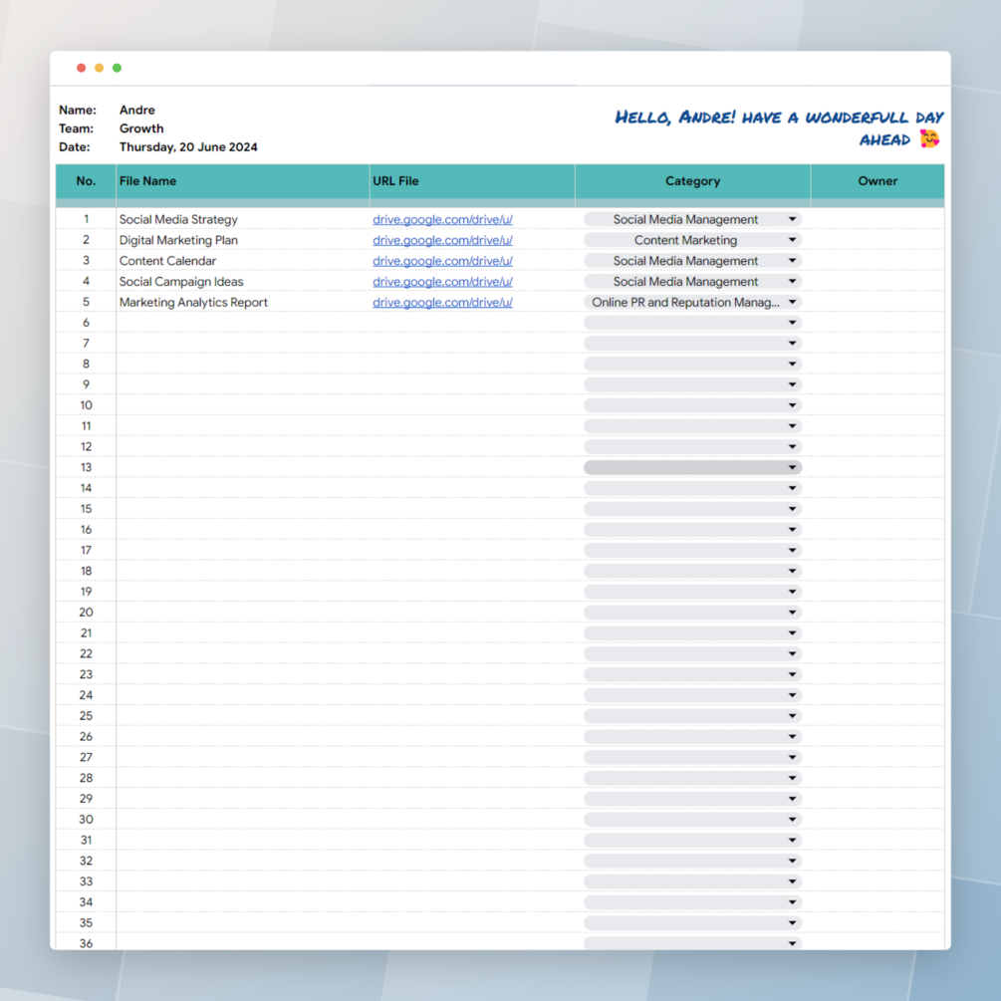Click the 'Team:' label
The image size is (1001, 1001).
tap(76, 128)
